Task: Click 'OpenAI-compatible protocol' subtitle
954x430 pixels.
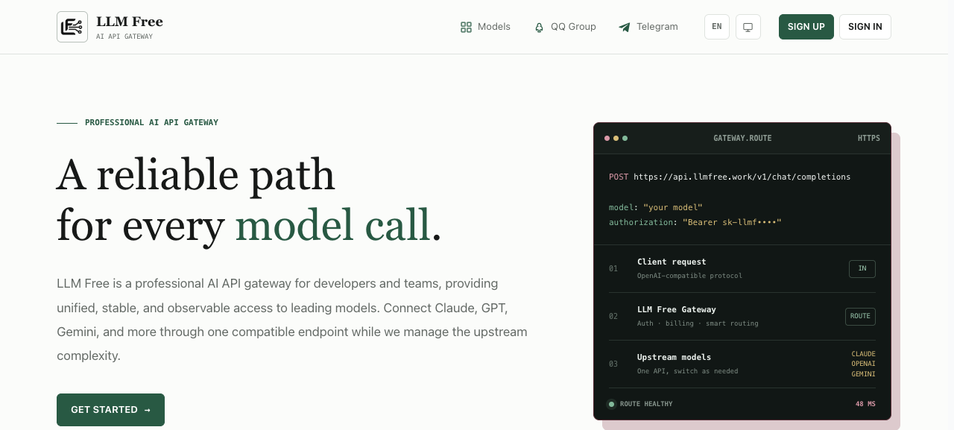Action: pos(689,276)
